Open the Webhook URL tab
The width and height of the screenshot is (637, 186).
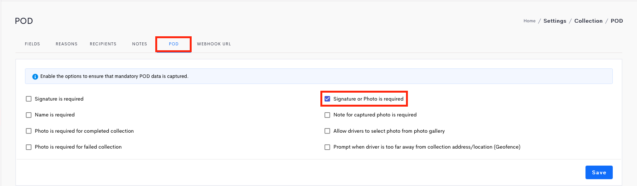[214, 44]
